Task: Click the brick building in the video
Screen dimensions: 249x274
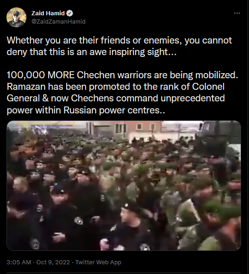Action: point(127,130)
